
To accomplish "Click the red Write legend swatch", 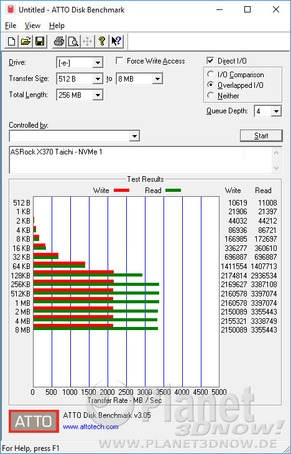I will [x=121, y=191].
